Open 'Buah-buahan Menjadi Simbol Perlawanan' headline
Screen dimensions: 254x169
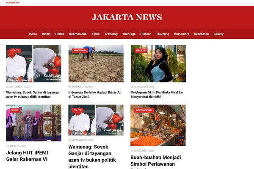(156, 162)
